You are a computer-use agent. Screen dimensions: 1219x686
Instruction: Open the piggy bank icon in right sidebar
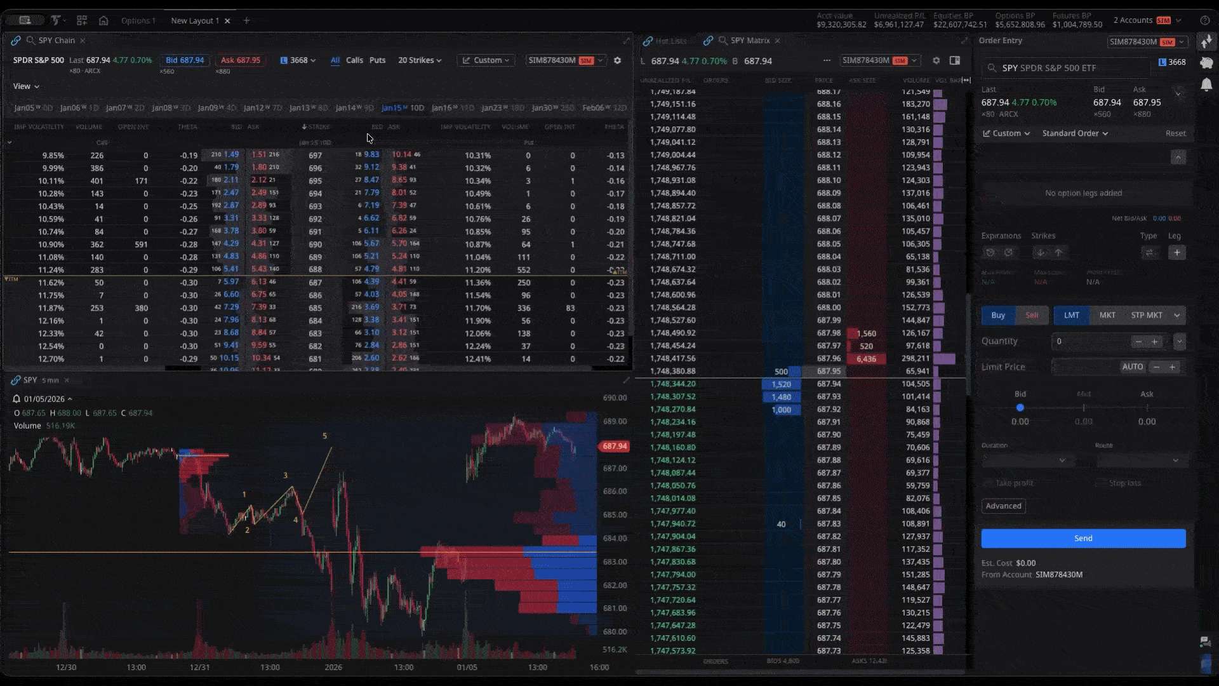(1206, 63)
